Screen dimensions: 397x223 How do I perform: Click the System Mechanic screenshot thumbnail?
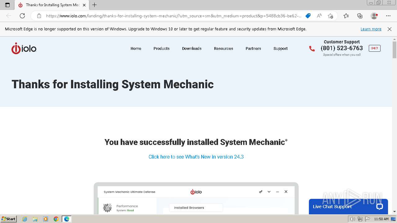pyautogui.click(x=196, y=199)
